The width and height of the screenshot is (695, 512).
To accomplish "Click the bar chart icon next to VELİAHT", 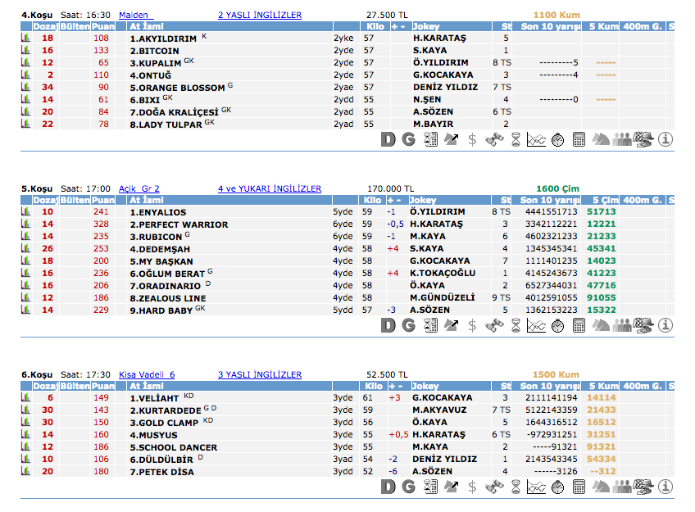I will tap(25, 398).
